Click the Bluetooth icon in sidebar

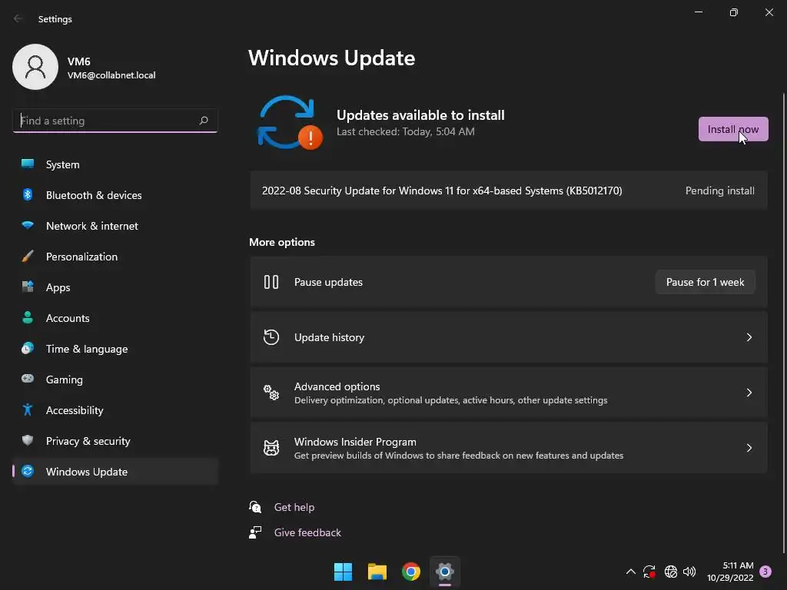click(x=28, y=194)
